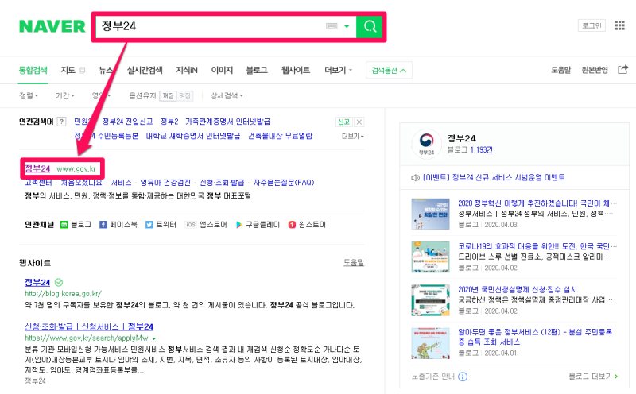The width and height of the screenshot is (636, 394).
Task: Open thumbnail of 2020 정부혁신 blog post
Action: pos(430,214)
